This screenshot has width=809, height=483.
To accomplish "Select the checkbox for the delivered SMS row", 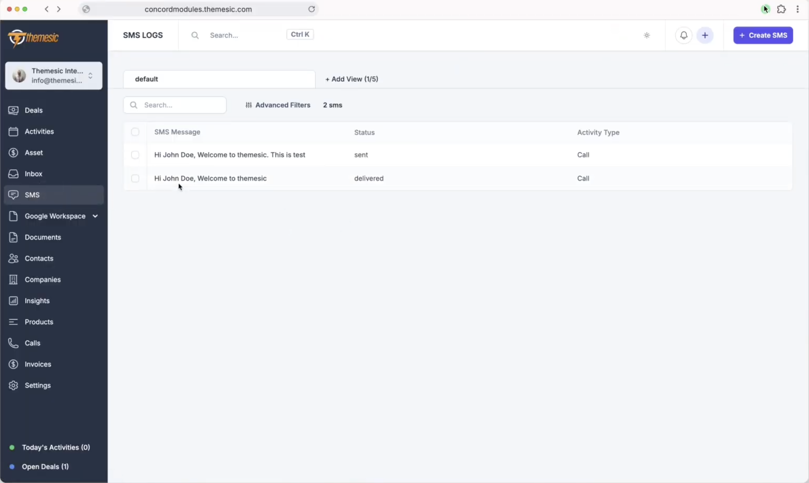I will pyautogui.click(x=135, y=178).
